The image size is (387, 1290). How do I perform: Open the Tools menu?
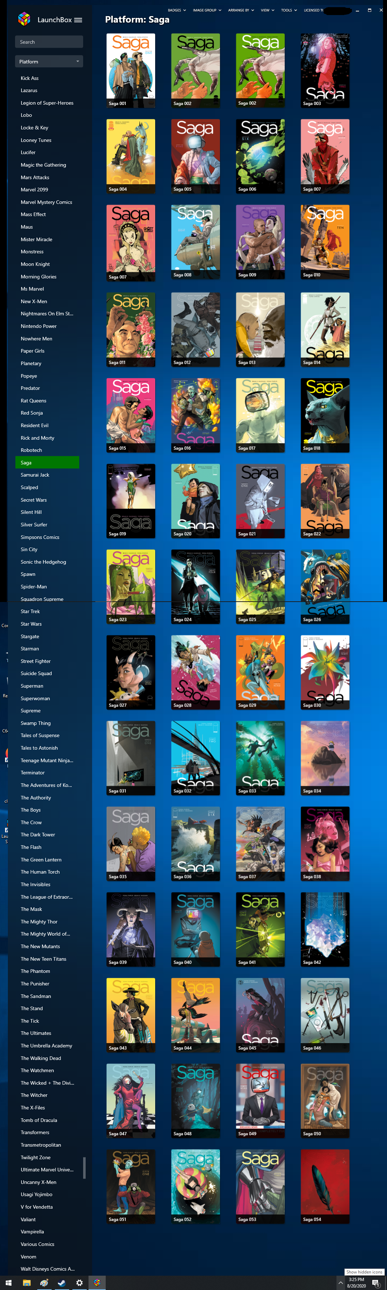click(x=289, y=10)
